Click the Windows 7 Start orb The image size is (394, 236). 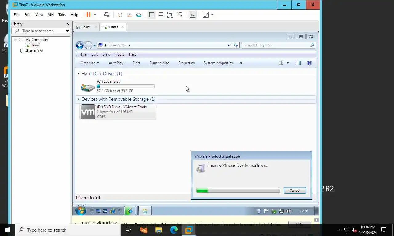[x=81, y=211]
